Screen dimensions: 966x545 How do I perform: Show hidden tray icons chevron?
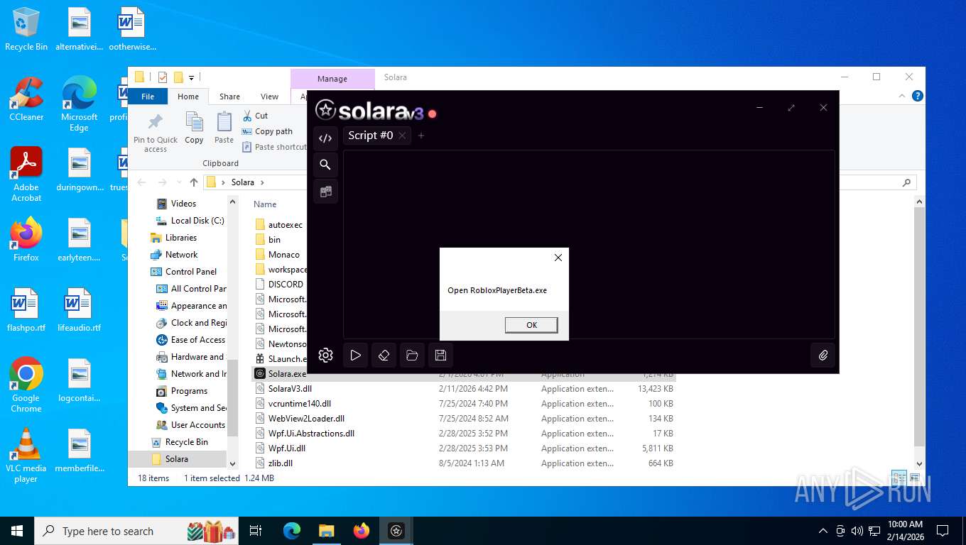[x=823, y=531]
